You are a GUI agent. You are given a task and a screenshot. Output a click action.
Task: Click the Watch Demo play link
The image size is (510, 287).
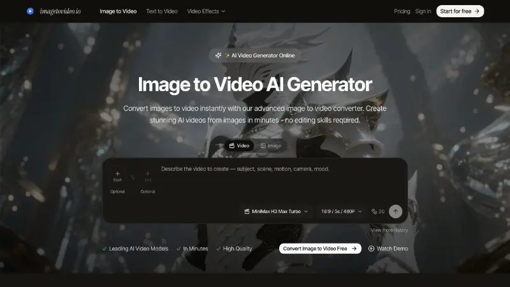coord(388,249)
